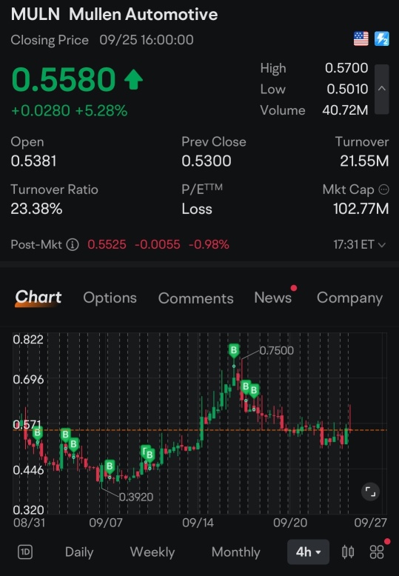Tap the MULN Mullen Automotive title
399x576 pixels.
(114, 15)
